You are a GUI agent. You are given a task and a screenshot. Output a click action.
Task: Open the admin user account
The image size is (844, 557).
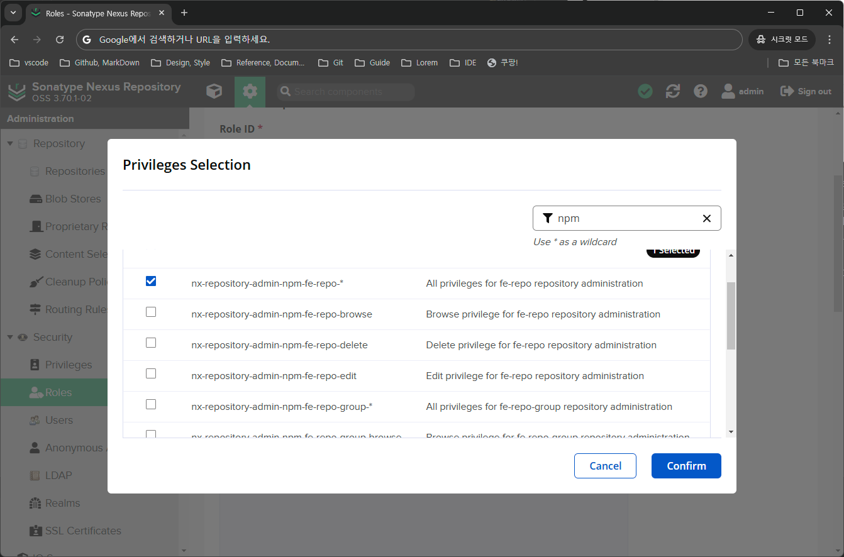click(742, 91)
